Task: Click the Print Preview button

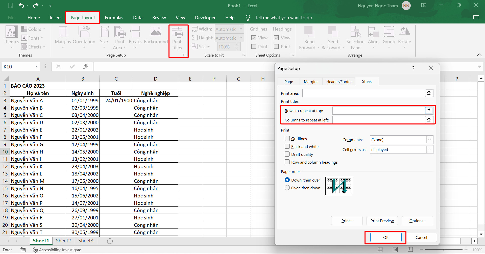Action: (382, 221)
